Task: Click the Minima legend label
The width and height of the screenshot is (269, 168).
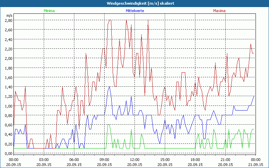Action: click(49, 11)
